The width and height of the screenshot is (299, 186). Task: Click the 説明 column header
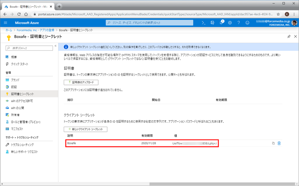coord(70,136)
